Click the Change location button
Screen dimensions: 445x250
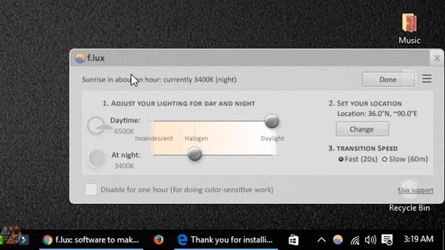click(x=362, y=129)
